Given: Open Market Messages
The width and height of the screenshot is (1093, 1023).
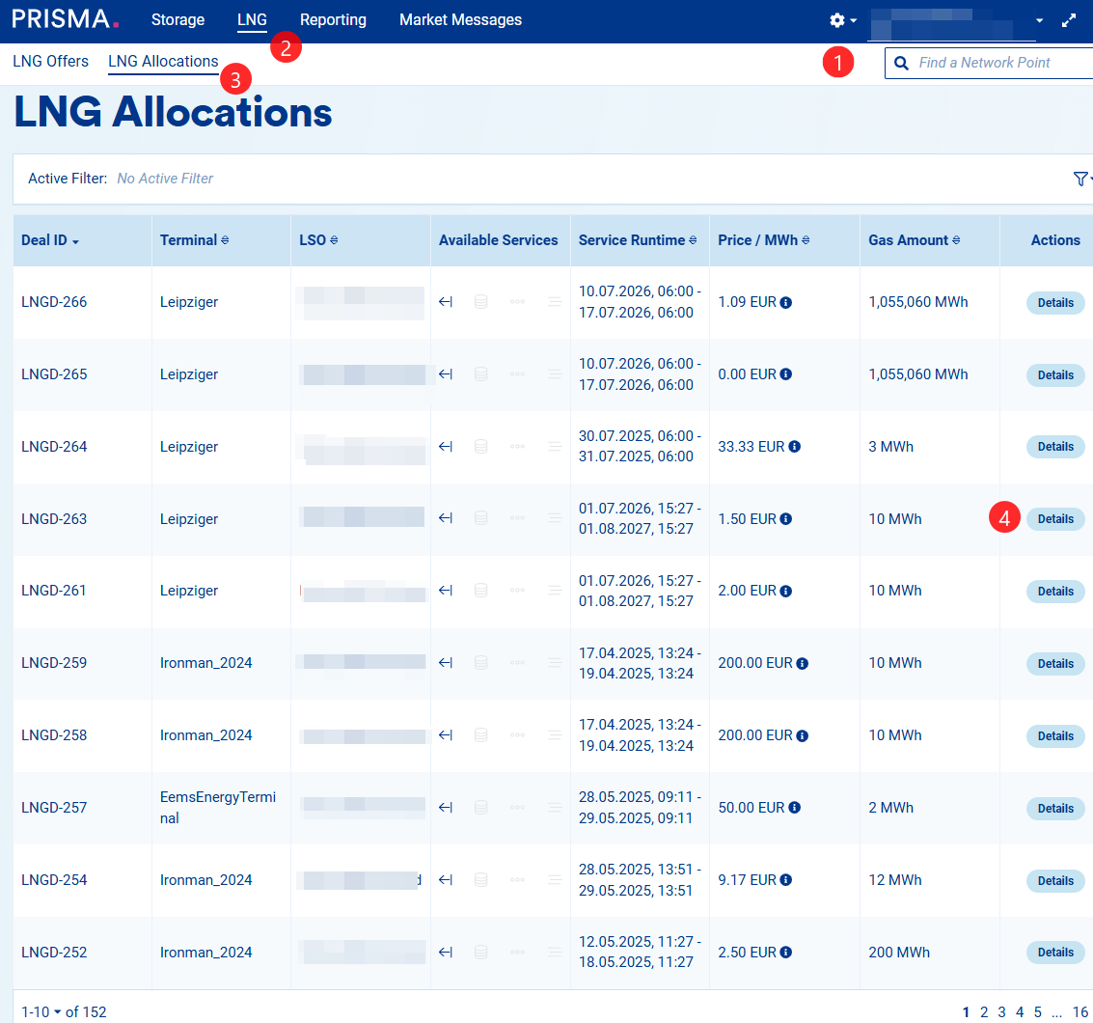Looking at the screenshot, I should point(460,20).
